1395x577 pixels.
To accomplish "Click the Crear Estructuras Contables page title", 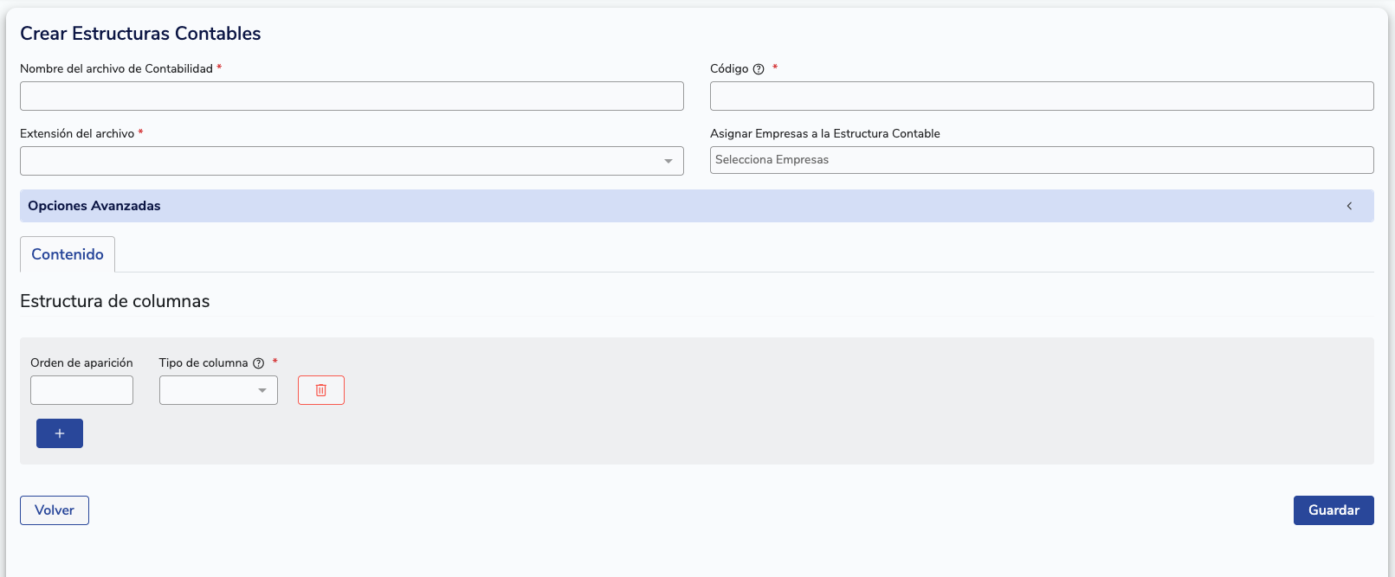I will tap(140, 34).
